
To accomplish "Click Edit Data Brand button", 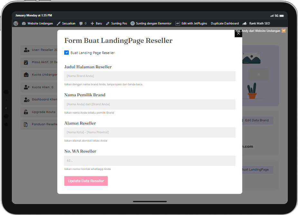I will (257, 120).
